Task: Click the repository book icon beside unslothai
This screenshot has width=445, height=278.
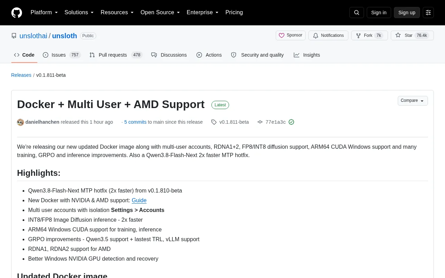Action: pyautogui.click(x=14, y=36)
